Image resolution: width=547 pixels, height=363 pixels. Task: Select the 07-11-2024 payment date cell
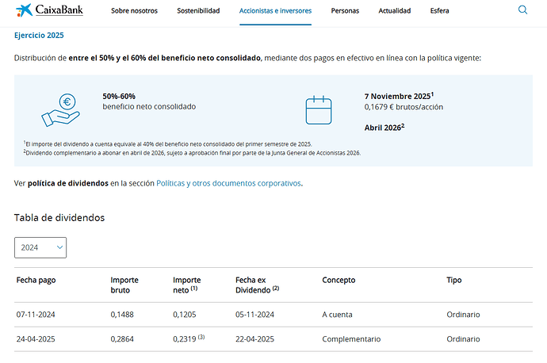coord(36,315)
